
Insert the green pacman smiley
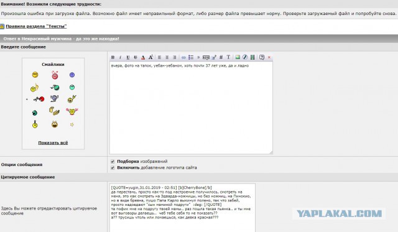[x=35, y=113]
